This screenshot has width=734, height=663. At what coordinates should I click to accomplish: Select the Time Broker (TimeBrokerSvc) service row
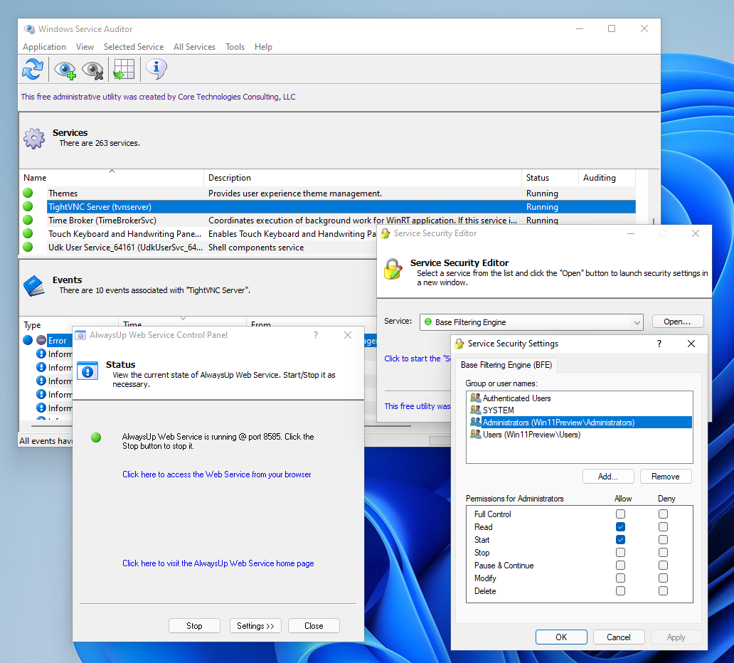(x=328, y=220)
